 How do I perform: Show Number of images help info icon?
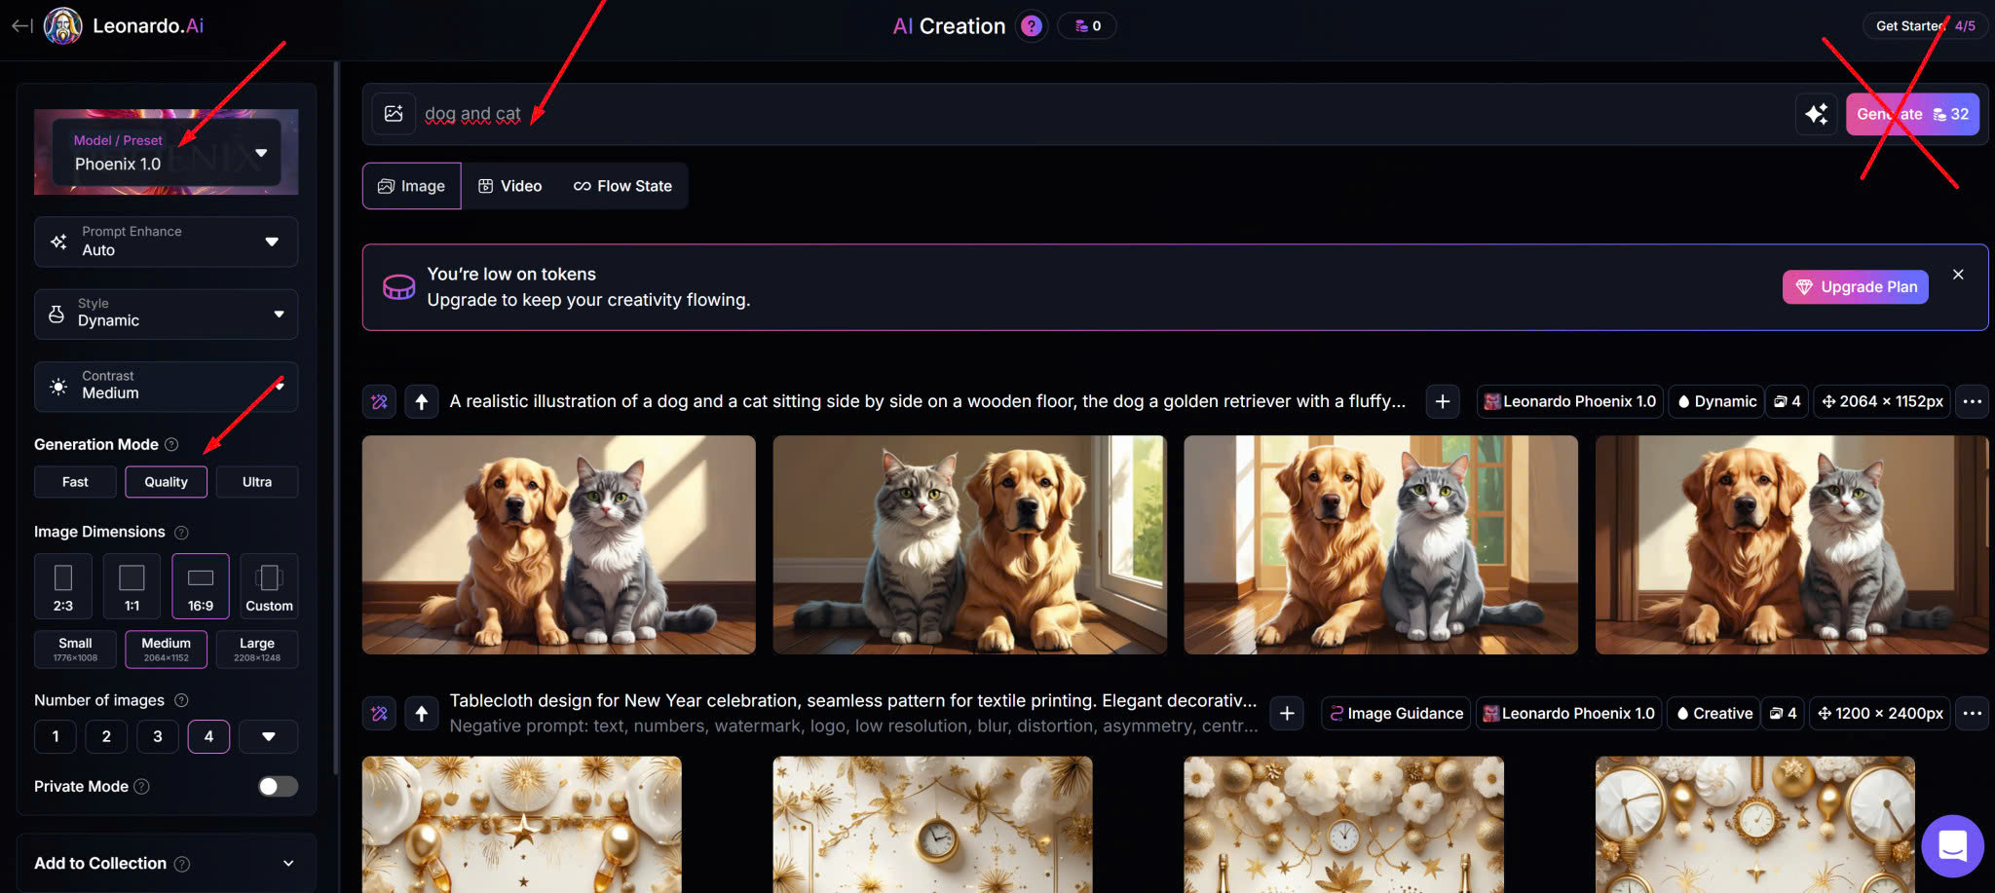(181, 701)
